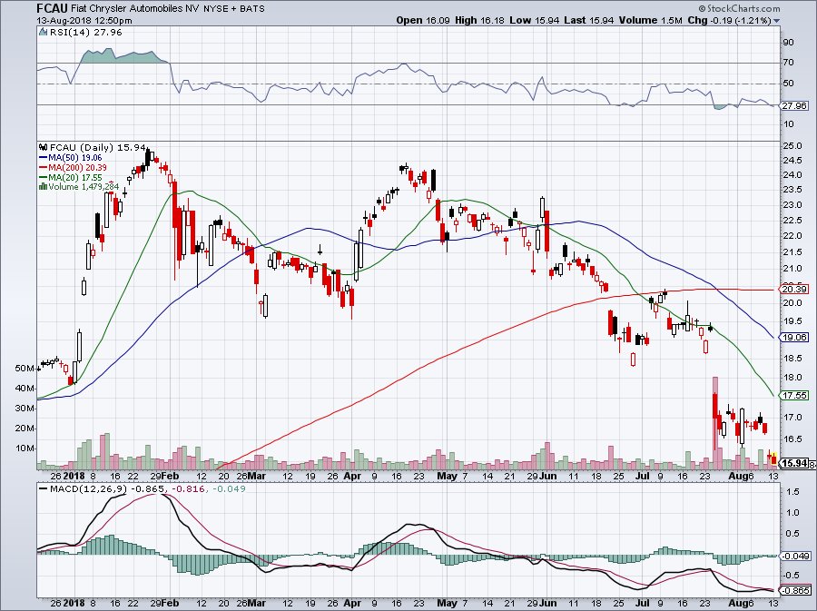Image resolution: width=817 pixels, height=611 pixels.
Task: Click the red 20.39 price tag on axis
Action: 795,290
